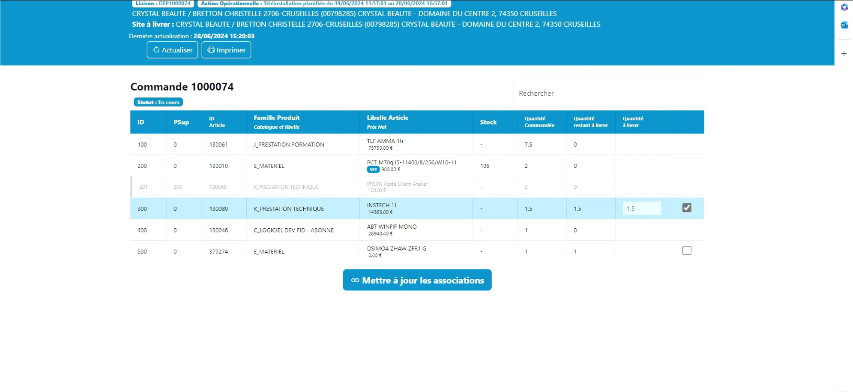Viewport: 853px width, 392px height.
Task: Sort by the Stock column header
Action: click(488, 122)
